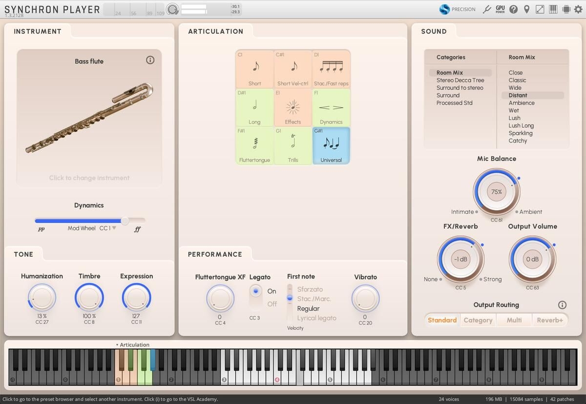Open help via question mark icon
Image resolution: width=586 pixels, height=404 pixels.
(513, 9)
